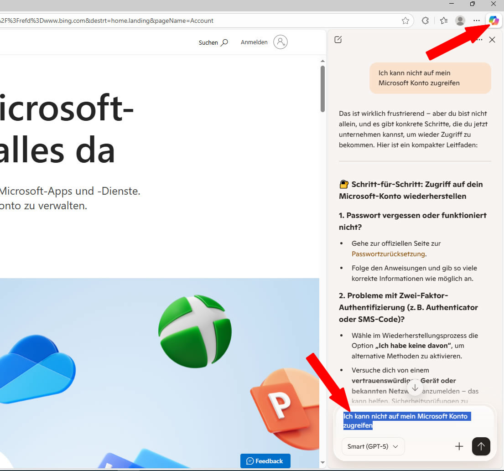Open the Smart (GPT-5) model dropdown
This screenshot has width=504, height=471.
click(x=373, y=446)
